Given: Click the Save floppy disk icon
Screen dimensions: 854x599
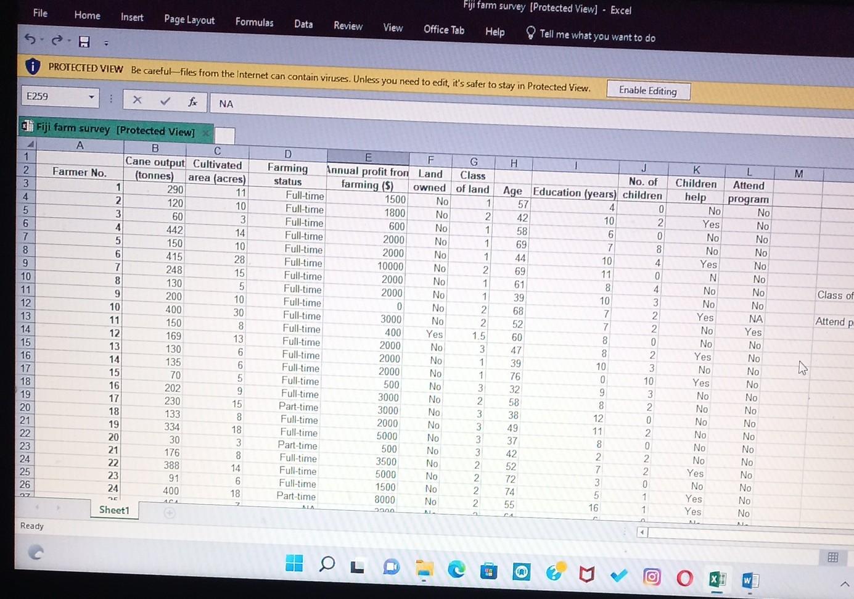Looking at the screenshot, I should pyautogui.click(x=84, y=42).
